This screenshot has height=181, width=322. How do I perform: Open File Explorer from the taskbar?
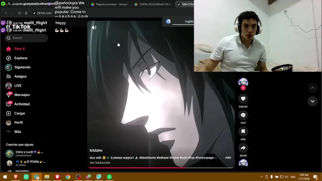47,177
